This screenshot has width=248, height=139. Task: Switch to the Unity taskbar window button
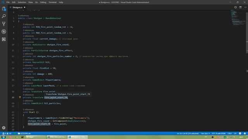point(57,137)
